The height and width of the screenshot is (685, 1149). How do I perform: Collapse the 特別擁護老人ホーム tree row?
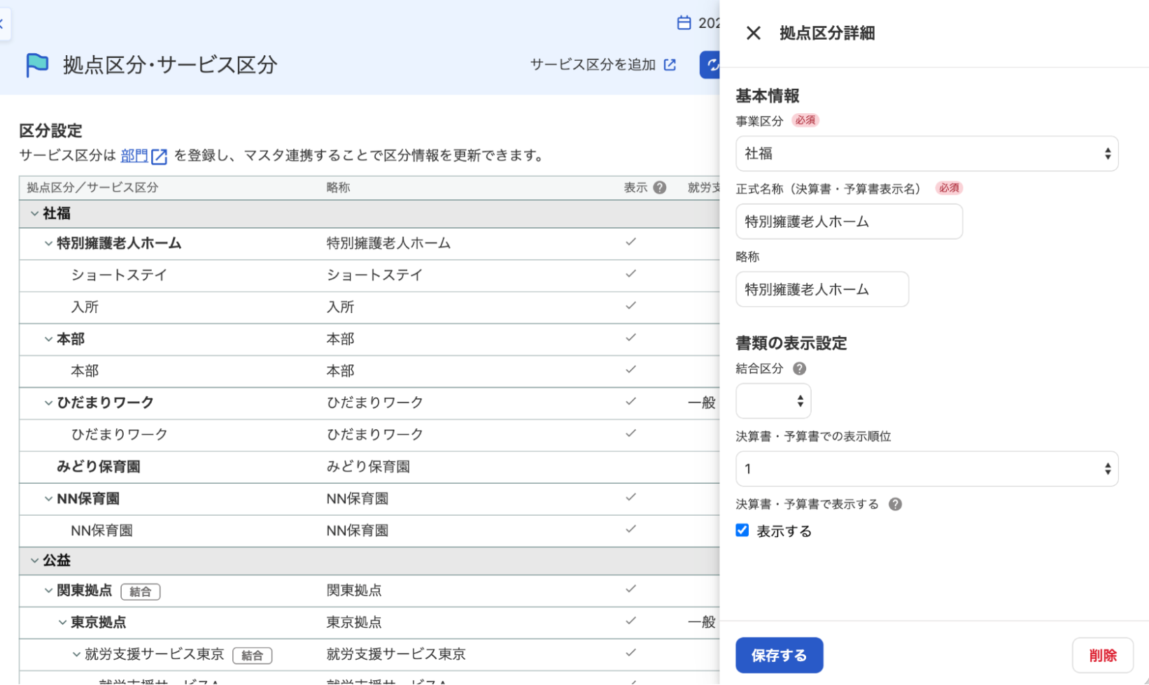(48, 244)
